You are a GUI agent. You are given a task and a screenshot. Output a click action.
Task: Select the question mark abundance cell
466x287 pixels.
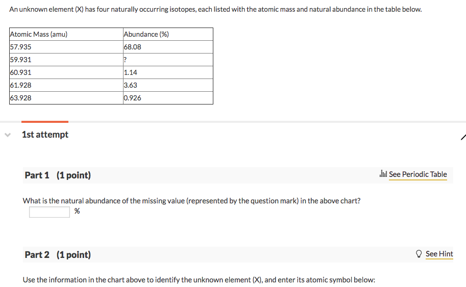(167, 60)
